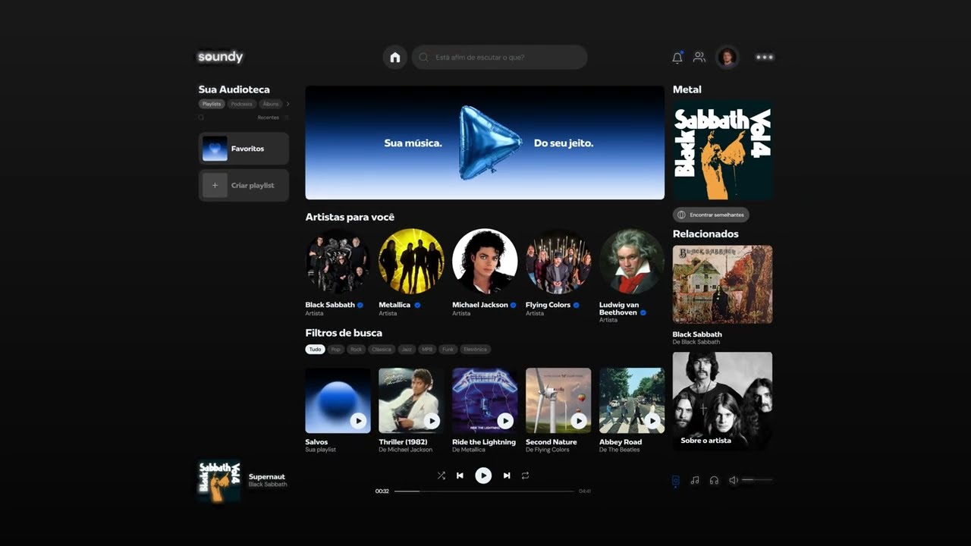Change library list view icon
The image size is (971, 546).
[x=286, y=118]
